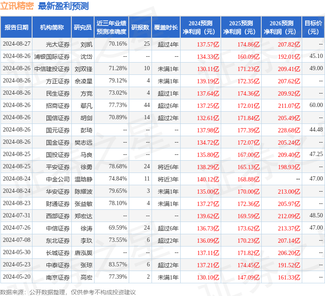Select the 近三年业绩预测准确度 column header
This screenshot has height=296, width=325.
pyautogui.click(x=111, y=27)
